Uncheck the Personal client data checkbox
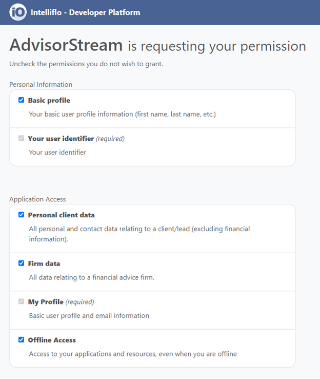This screenshot has width=320, height=379. coord(21,215)
